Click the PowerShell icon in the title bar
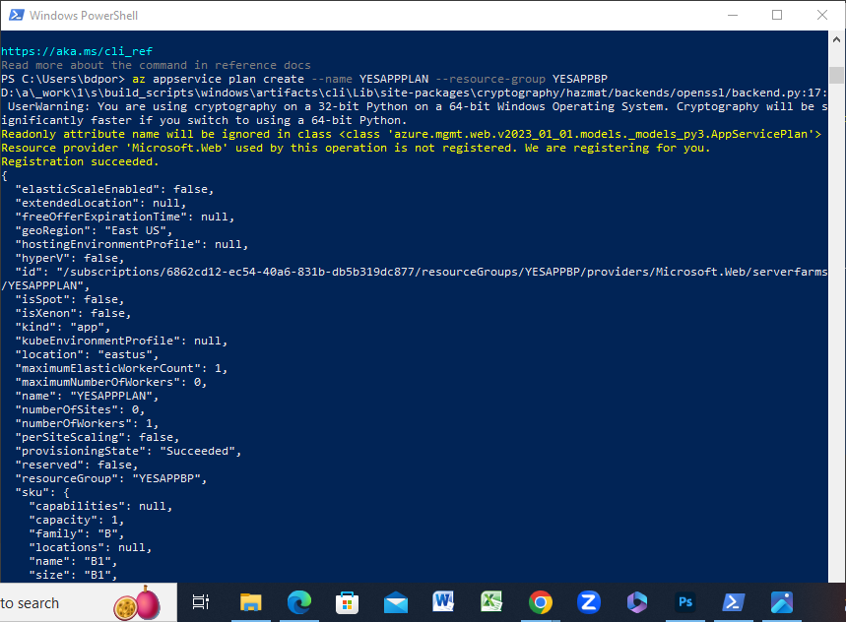This screenshot has height=622, width=846. 16,15
